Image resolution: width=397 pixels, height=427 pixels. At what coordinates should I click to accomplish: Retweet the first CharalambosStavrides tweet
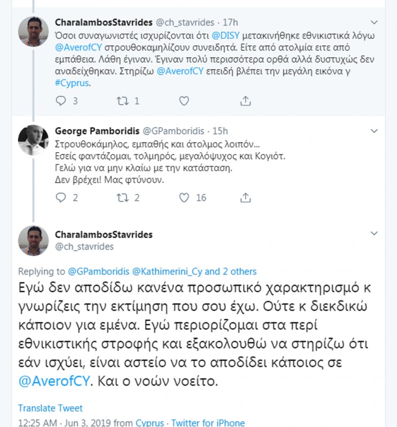(x=122, y=100)
